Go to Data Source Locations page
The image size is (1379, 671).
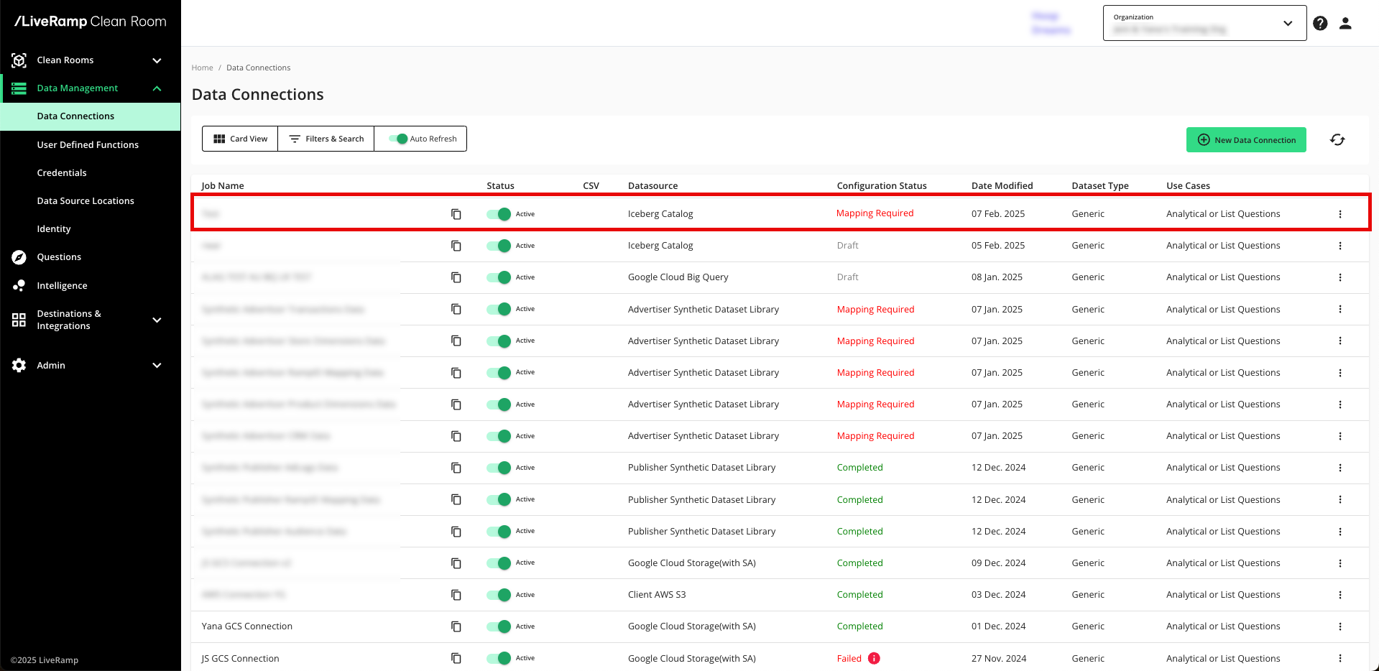coord(86,201)
